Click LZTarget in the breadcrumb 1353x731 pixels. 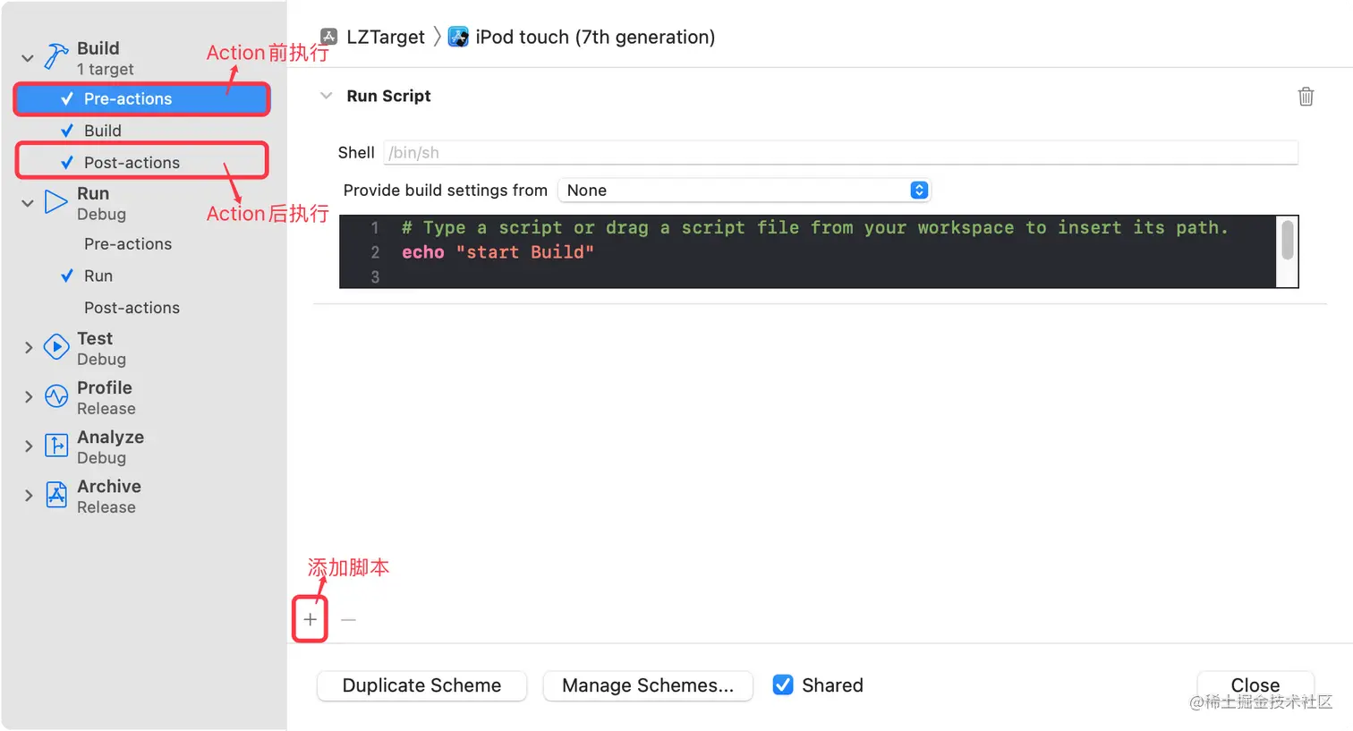tap(386, 37)
